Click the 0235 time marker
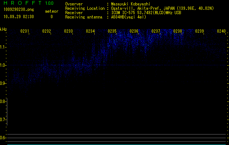Viewport: 229px width, 145px height. click(112, 31)
